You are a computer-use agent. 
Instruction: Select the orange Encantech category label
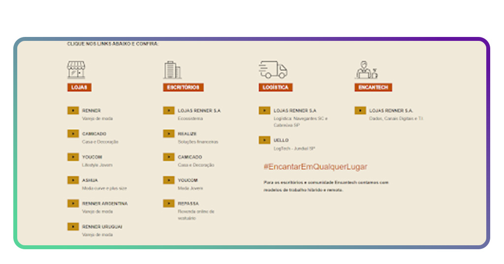click(x=373, y=87)
